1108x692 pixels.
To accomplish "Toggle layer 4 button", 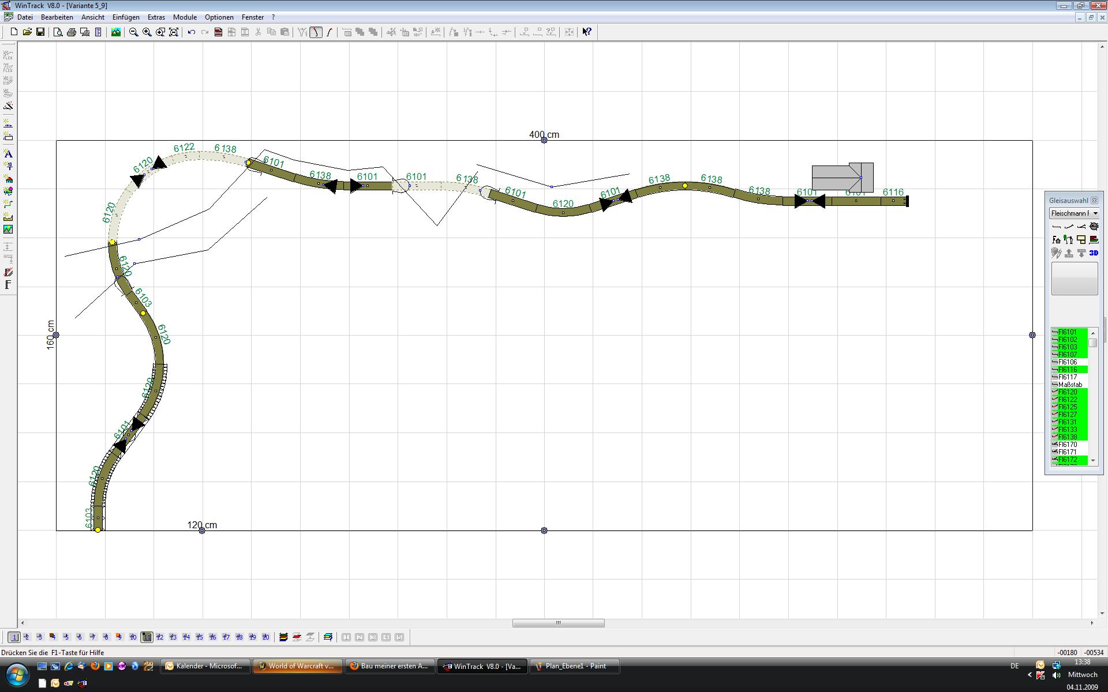I will (53, 637).
